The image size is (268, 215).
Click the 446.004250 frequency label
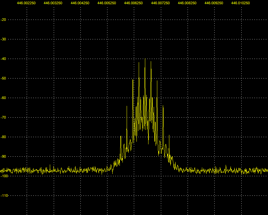pos(80,3)
